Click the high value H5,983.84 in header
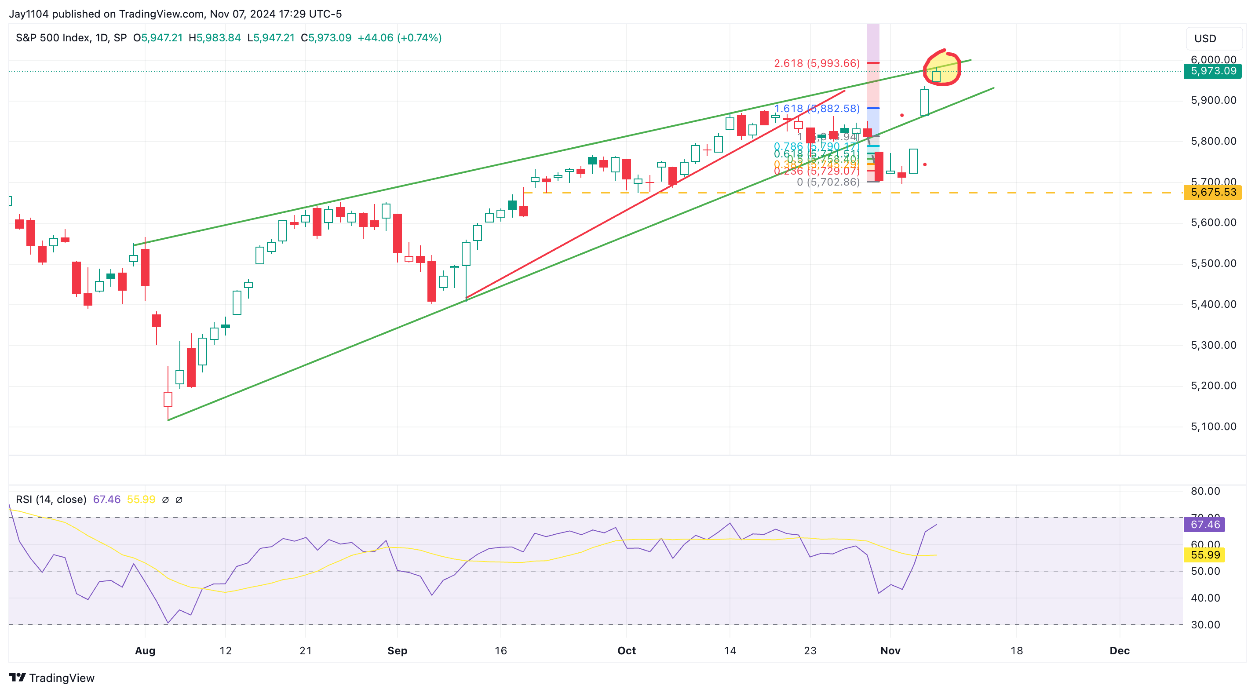Viewport: 1255px width, 693px height. coord(214,37)
